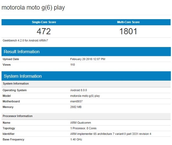Click the Topology label

9,128
